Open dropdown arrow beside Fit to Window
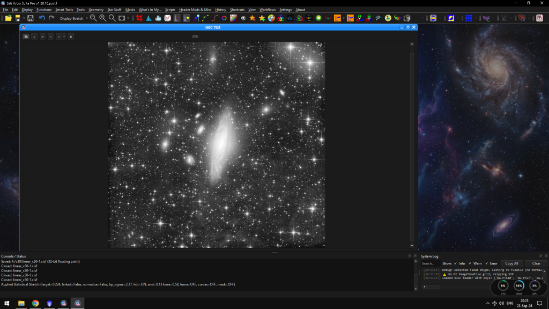Image resolution: width=549 pixels, height=309 pixels. coord(128,18)
